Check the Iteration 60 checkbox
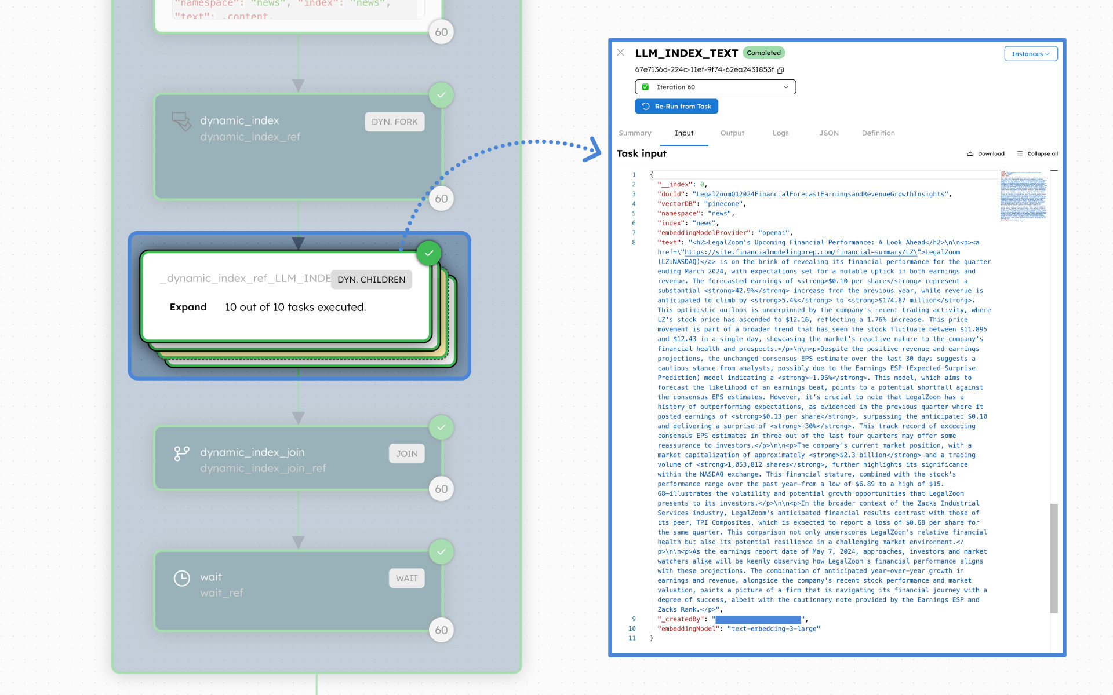Image resolution: width=1113 pixels, height=695 pixels. [x=645, y=86]
